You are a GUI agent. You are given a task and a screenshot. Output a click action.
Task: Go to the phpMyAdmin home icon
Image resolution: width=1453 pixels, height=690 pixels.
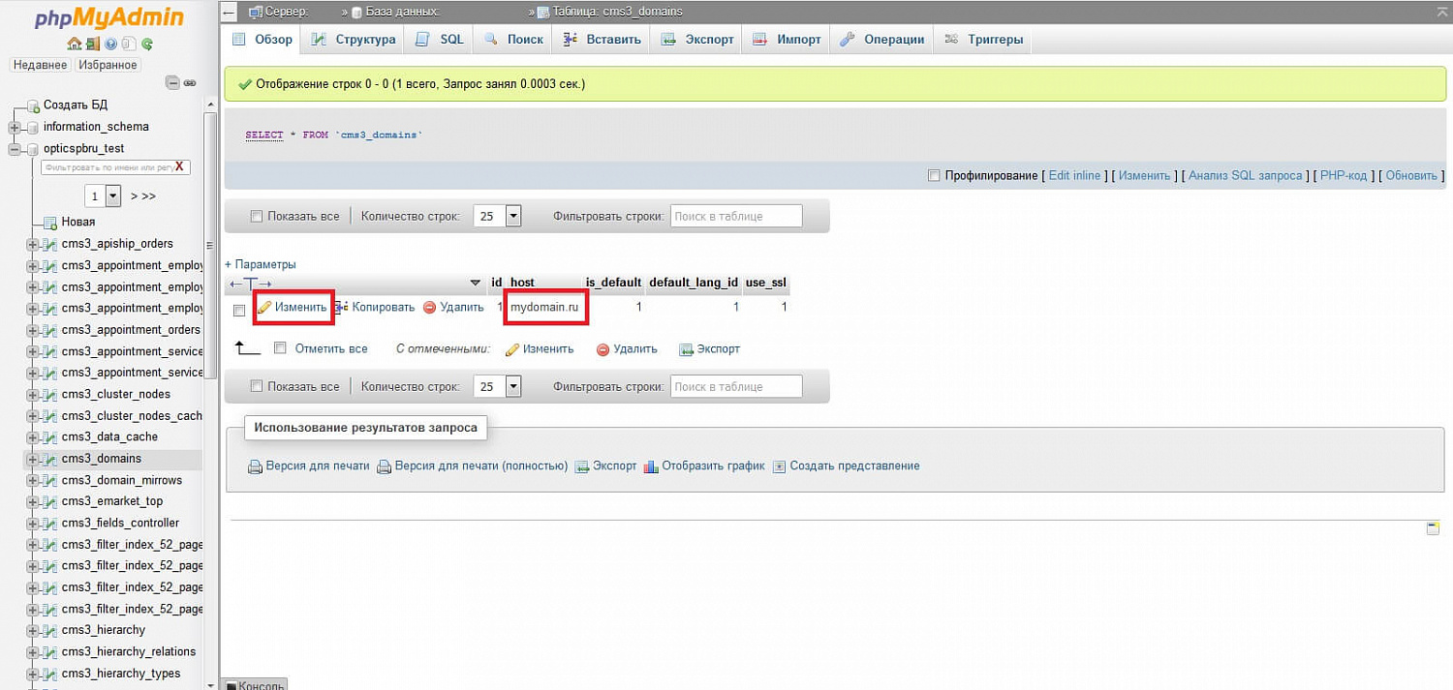pyautogui.click(x=74, y=44)
